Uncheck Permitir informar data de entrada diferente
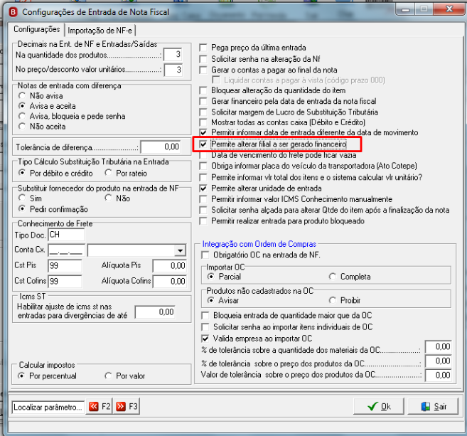This screenshot has height=436, width=467. point(203,132)
